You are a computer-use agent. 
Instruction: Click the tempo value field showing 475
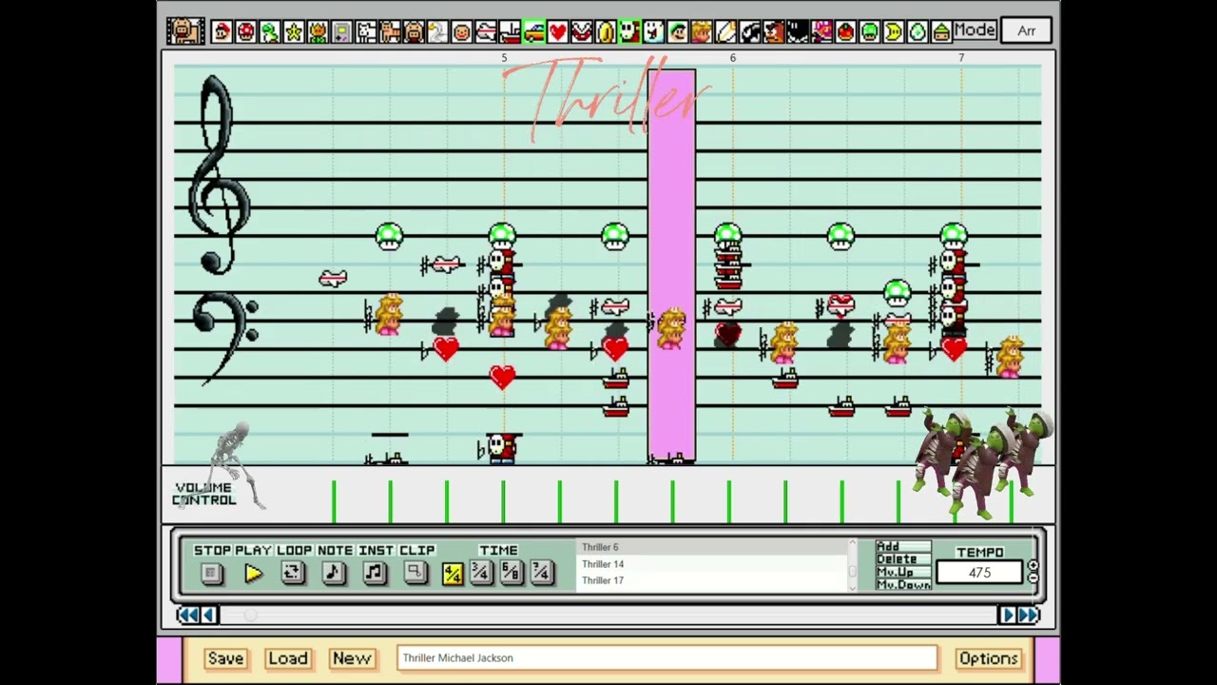[x=980, y=573]
